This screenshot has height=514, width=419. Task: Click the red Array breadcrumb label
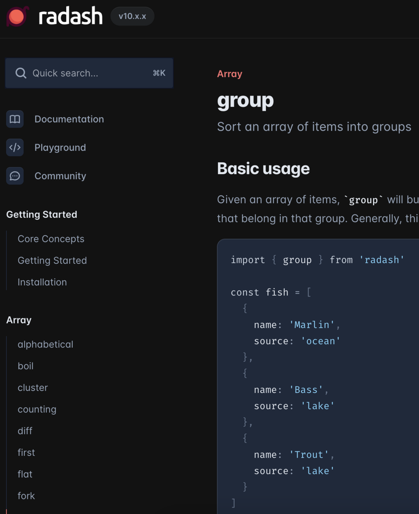coord(229,74)
